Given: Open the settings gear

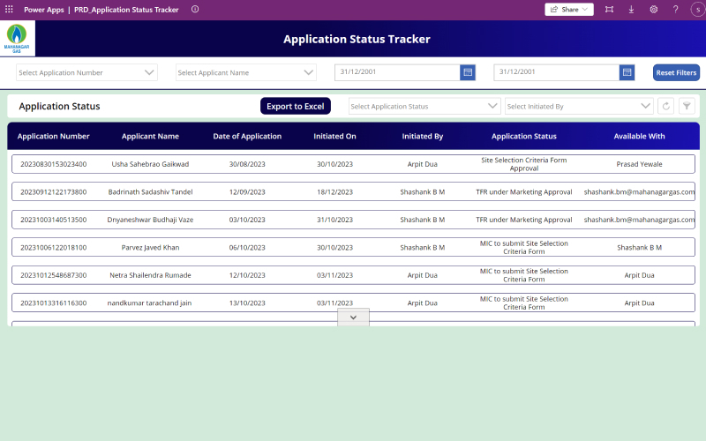Looking at the screenshot, I should point(653,10).
